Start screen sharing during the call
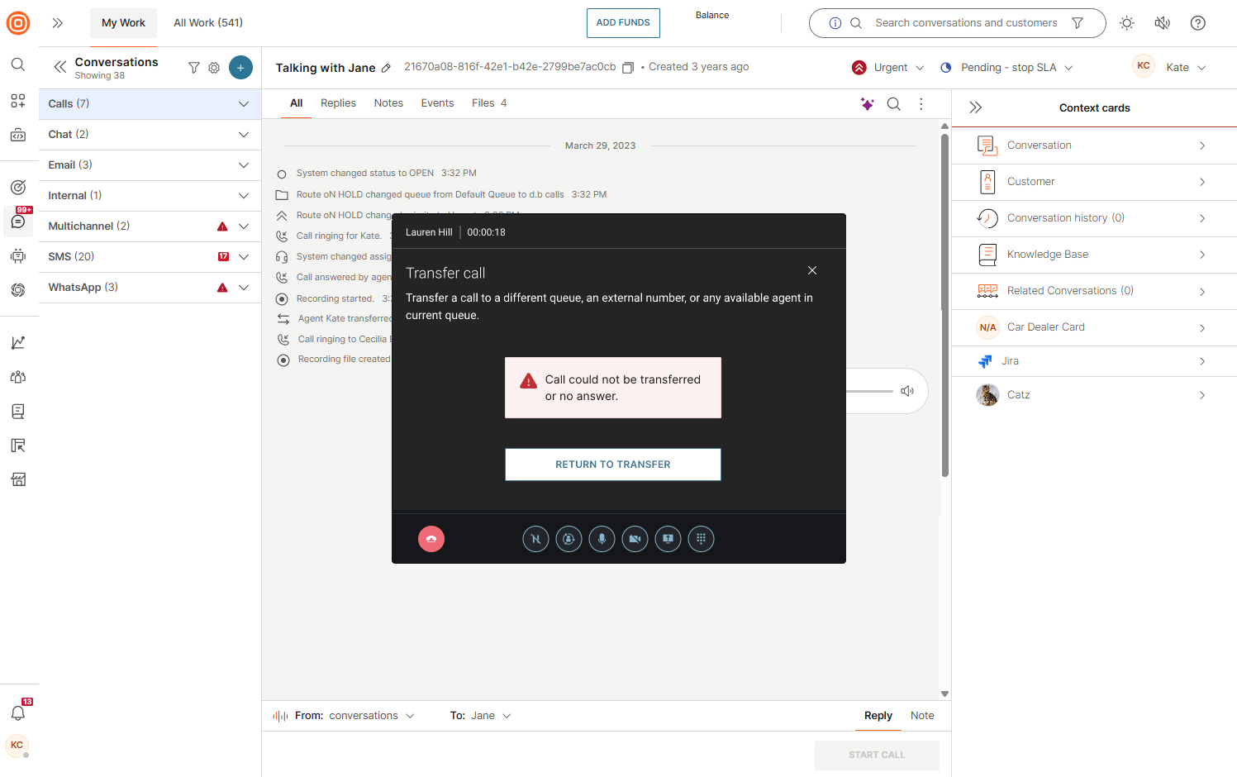The height and width of the screenshot is (777, 1237). click(668, 539)
